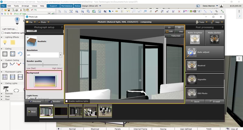Toggle Fullscreen preview
243x130 pixels.
(x=174, y=36)
